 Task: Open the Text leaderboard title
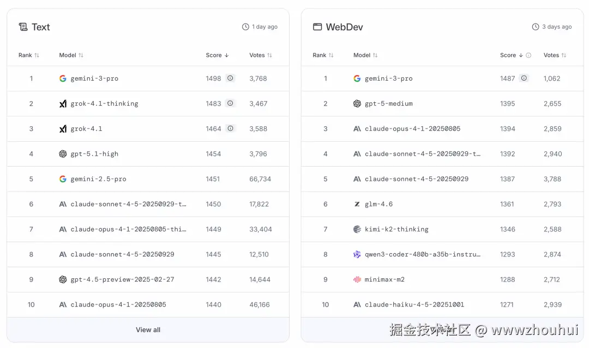click(x=40, y=27)
